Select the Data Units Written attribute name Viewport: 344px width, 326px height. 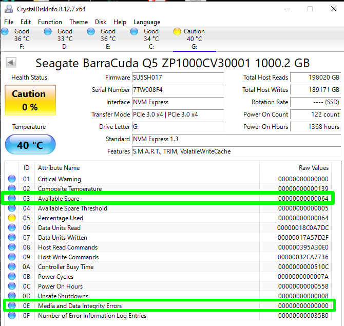coord(63,238)
